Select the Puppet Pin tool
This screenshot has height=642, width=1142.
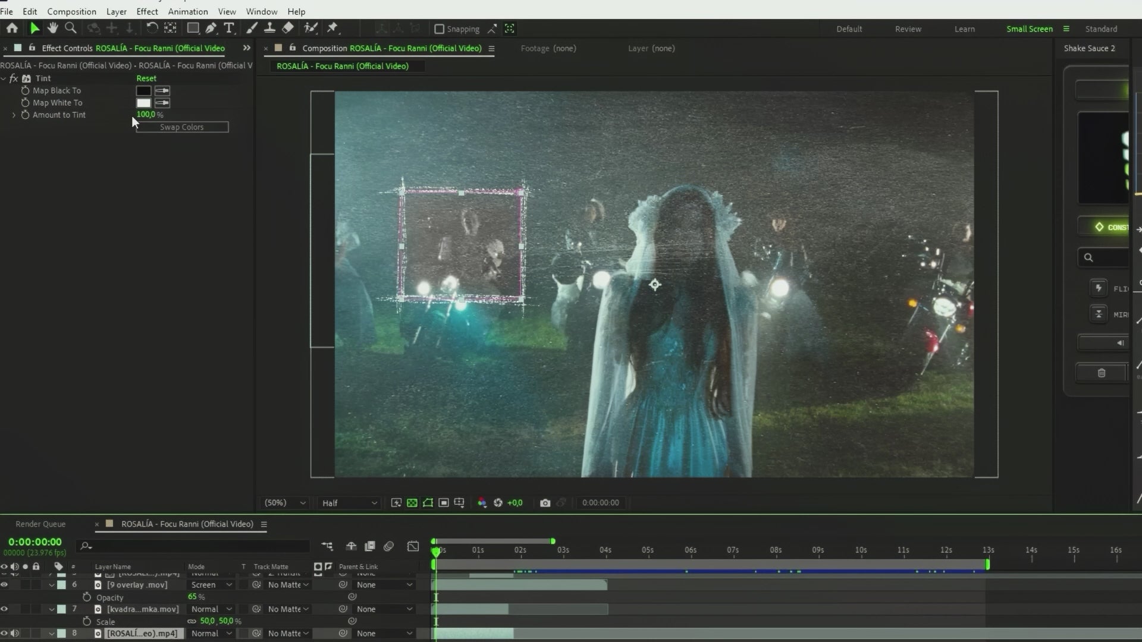pyautogui.click(x=332, y=28)
